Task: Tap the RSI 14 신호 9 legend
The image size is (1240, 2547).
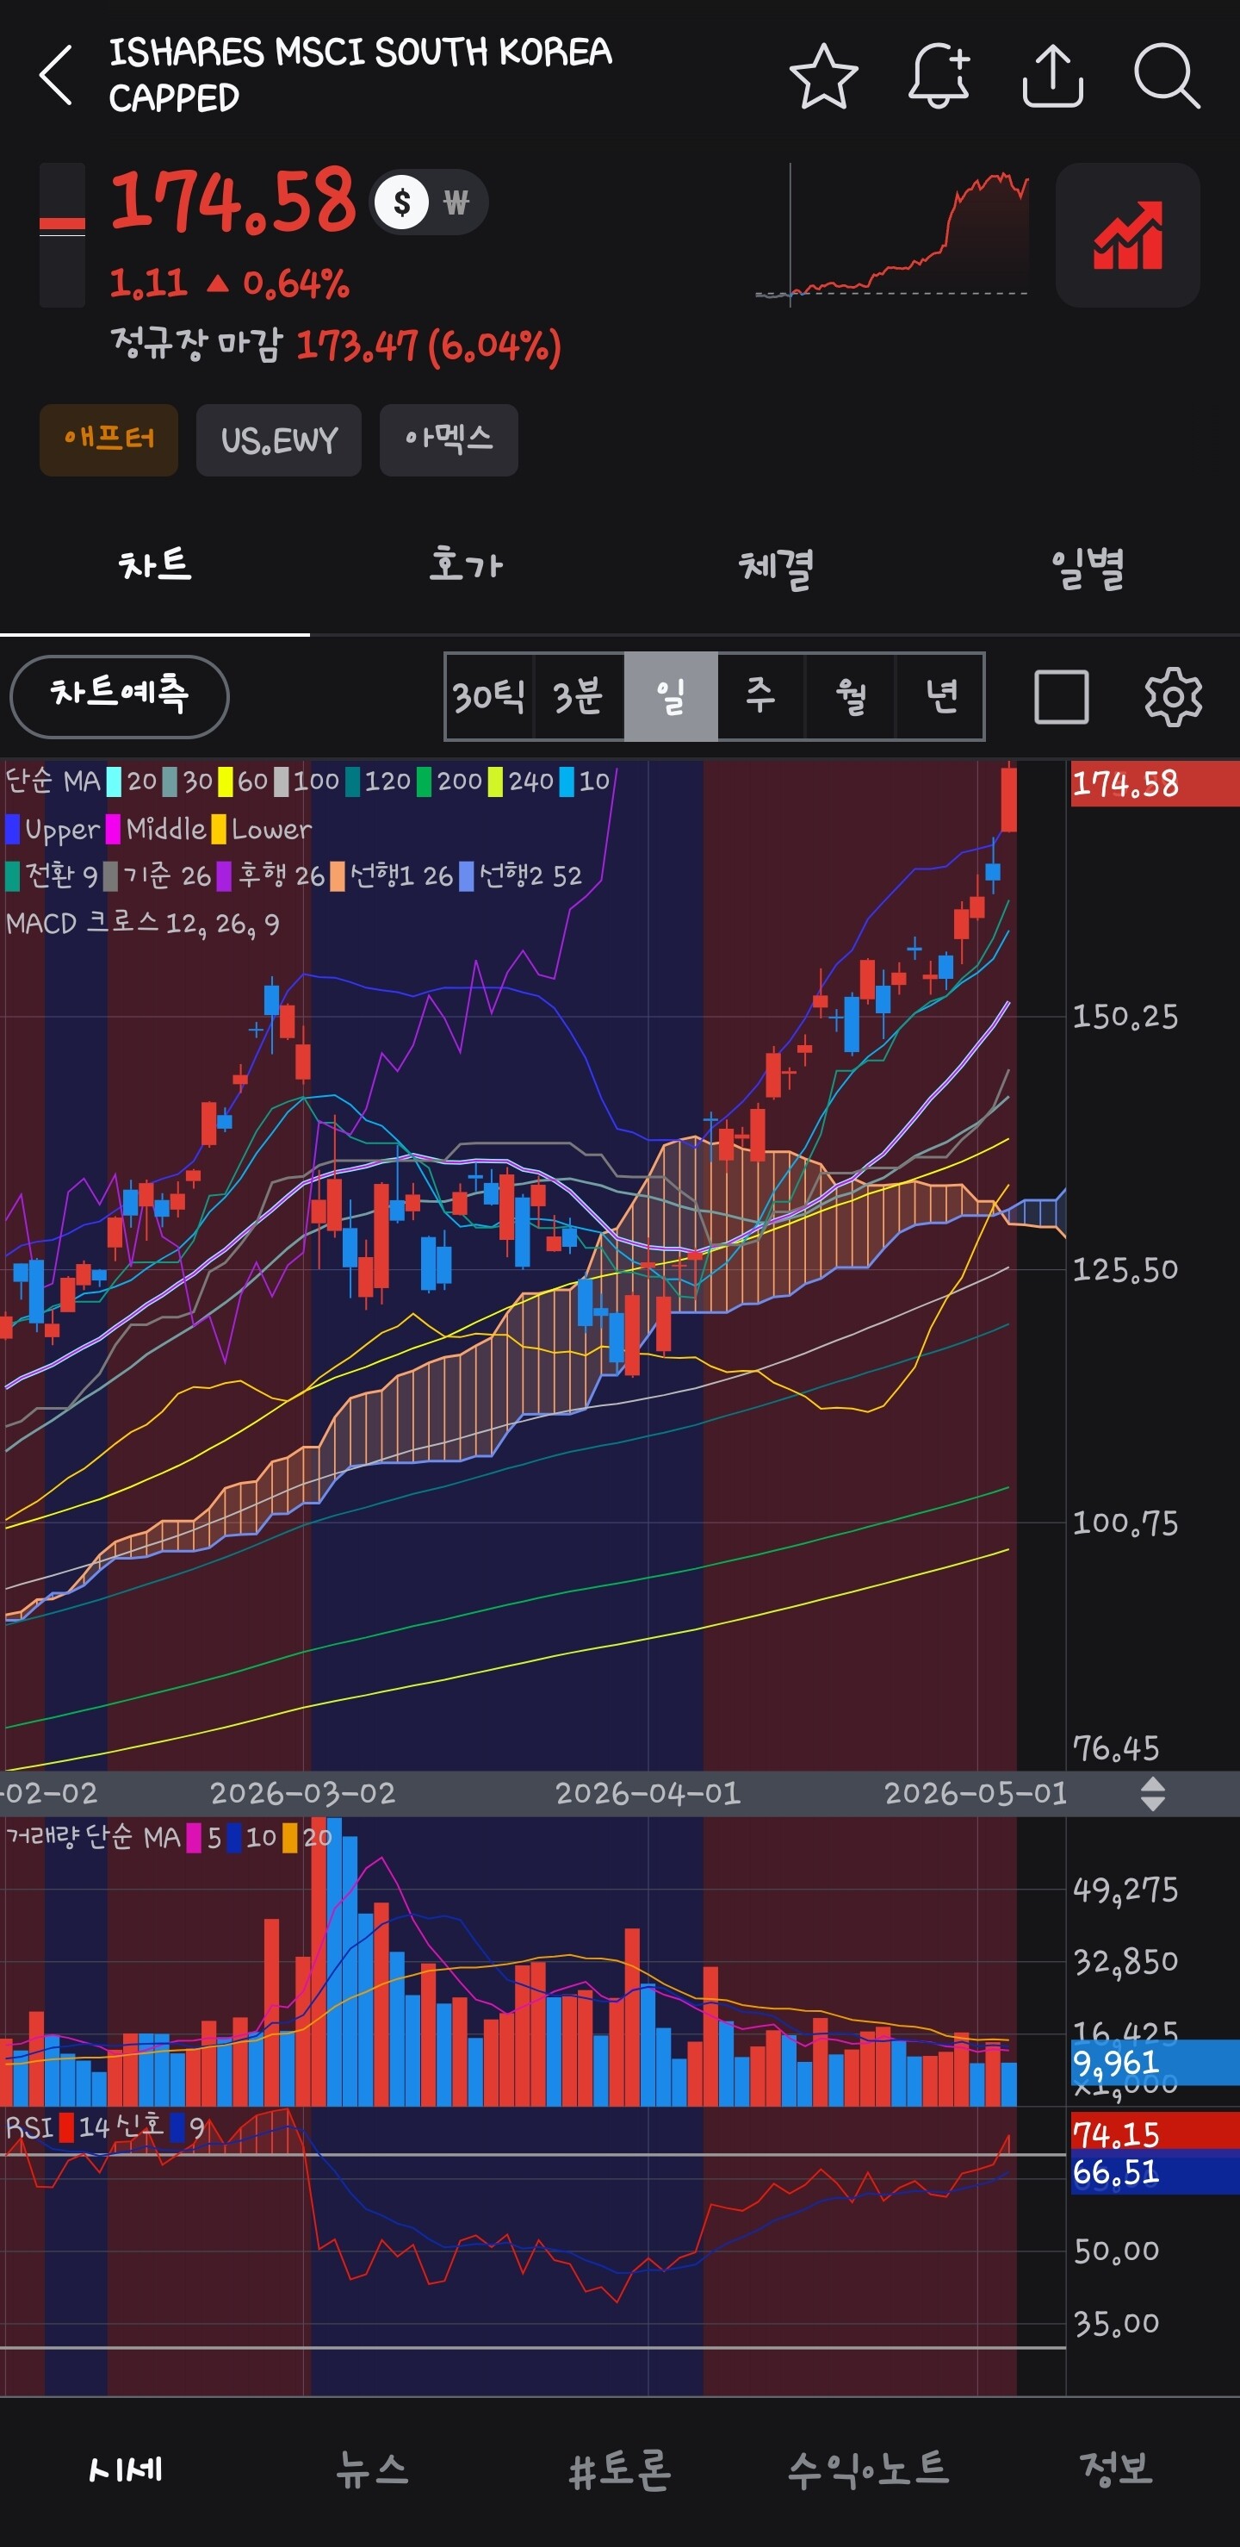Action: (105, 2127)
